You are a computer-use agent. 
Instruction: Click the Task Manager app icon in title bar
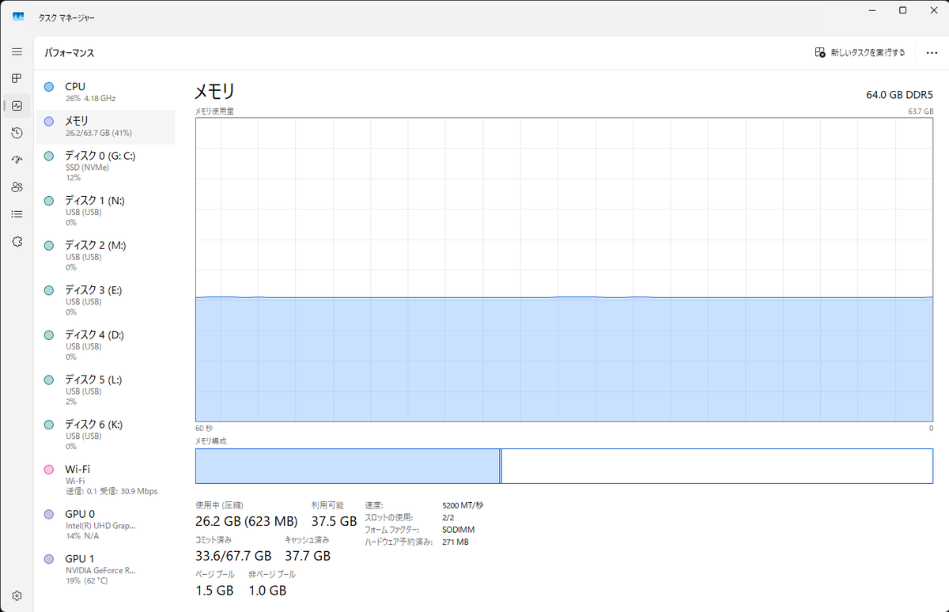pos(18,17)
